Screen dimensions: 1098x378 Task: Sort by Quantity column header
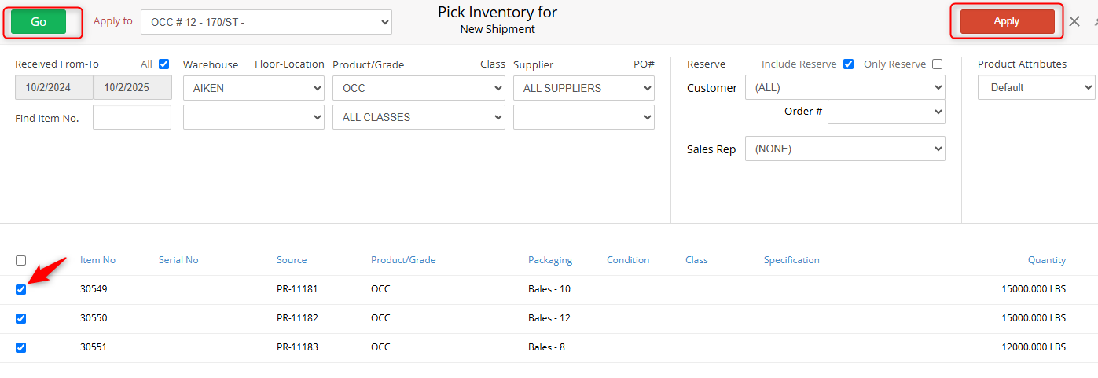[1046, 260]
